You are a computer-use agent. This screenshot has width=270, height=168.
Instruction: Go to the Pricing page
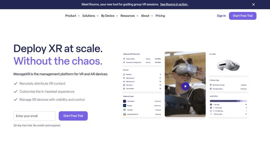(x=160, y=16)
